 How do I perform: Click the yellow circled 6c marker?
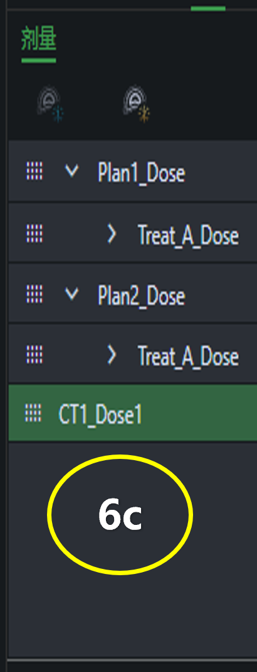coord(120,514)
